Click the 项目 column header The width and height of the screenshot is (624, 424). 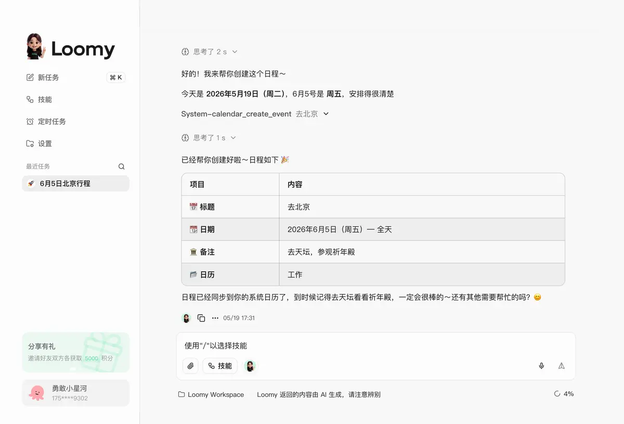[197, 184]
